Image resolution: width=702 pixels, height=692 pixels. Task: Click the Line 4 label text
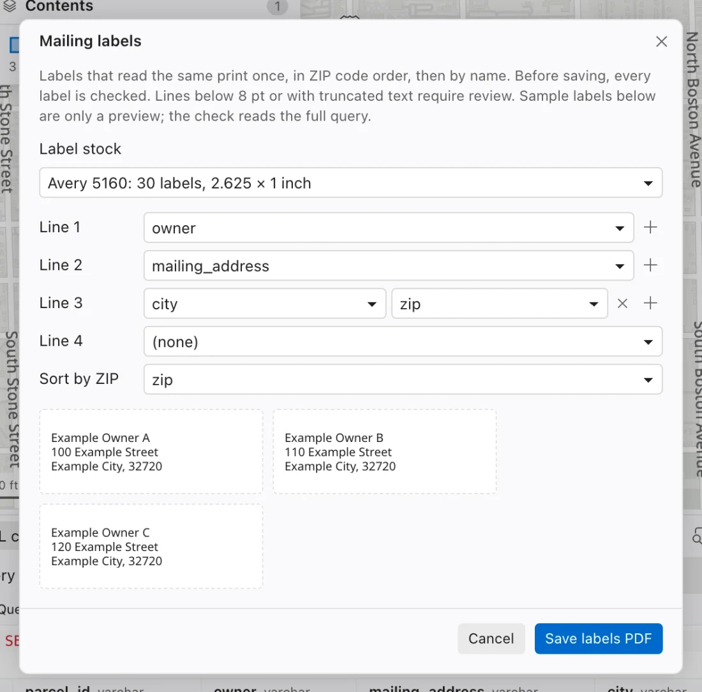[x=61, y=341]
